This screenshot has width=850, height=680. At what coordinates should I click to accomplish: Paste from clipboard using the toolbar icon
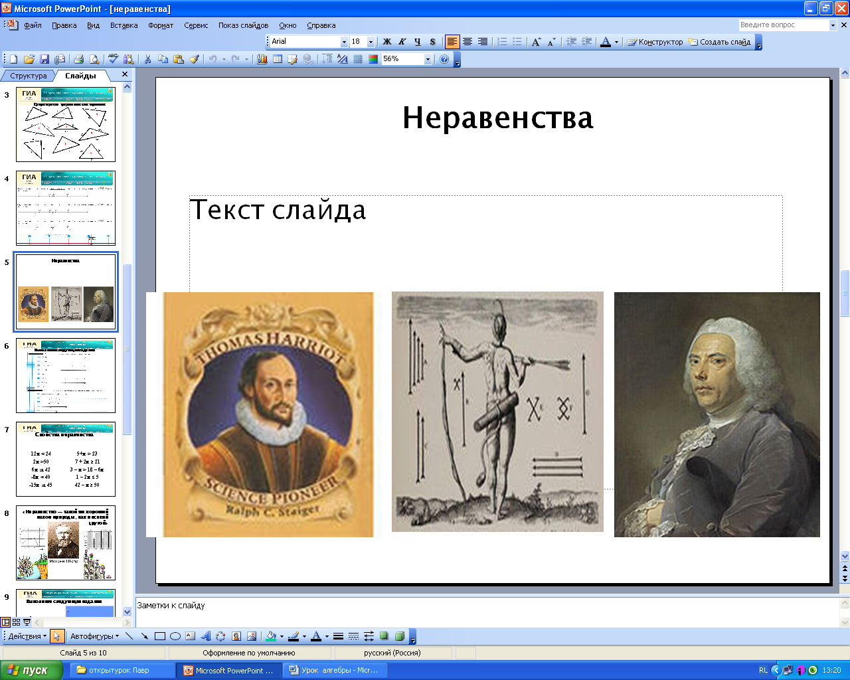coord(178,59)
